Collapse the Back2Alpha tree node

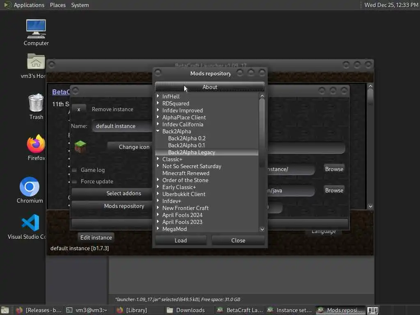(158, 131)
